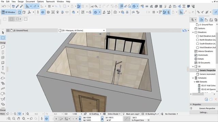Collapse the Schedules tree node
The height and width of the screenshot is (122, 218).
193,78
